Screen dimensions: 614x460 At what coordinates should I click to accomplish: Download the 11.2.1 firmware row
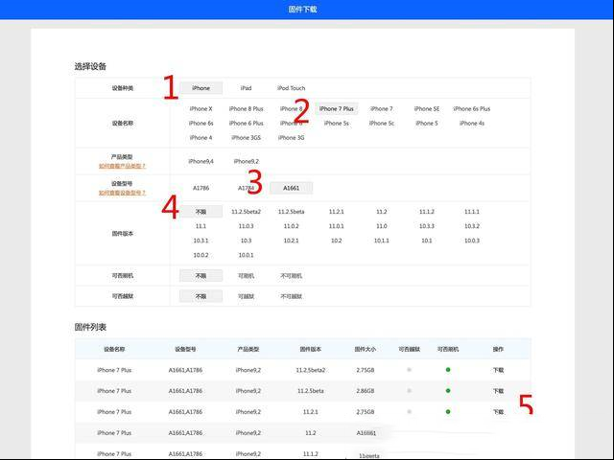(x=498, y=412)
